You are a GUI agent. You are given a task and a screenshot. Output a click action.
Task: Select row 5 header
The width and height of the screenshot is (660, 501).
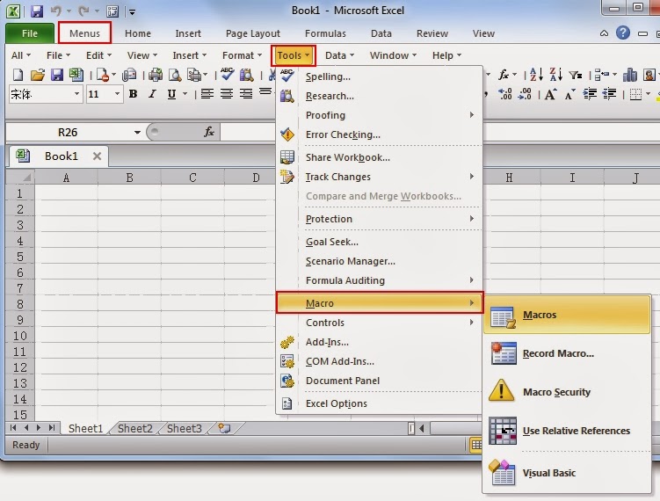(x=20, y=257)
